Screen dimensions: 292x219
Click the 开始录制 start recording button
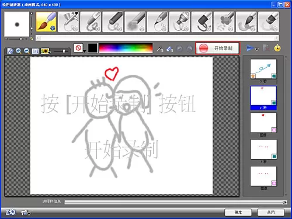[x=217, y=48]
